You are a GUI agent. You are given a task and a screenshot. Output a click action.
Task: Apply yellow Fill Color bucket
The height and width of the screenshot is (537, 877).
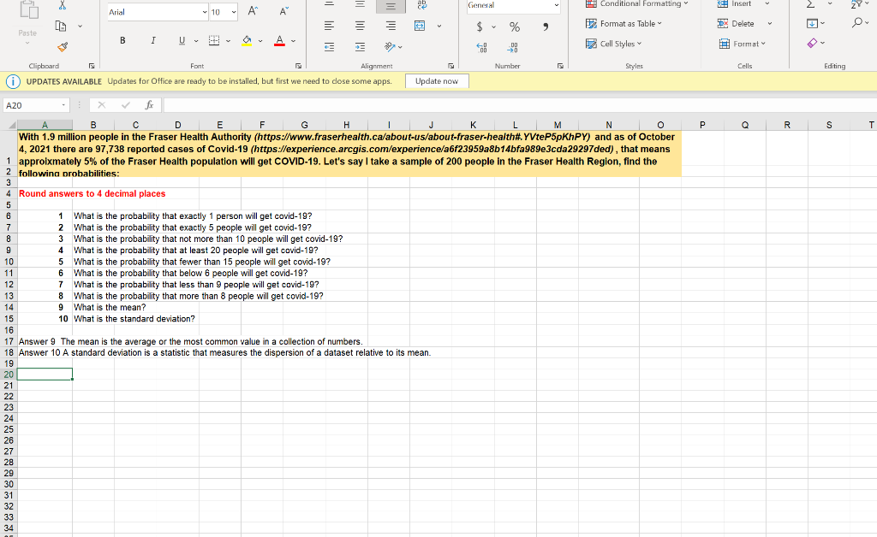(x=247, y=40)
